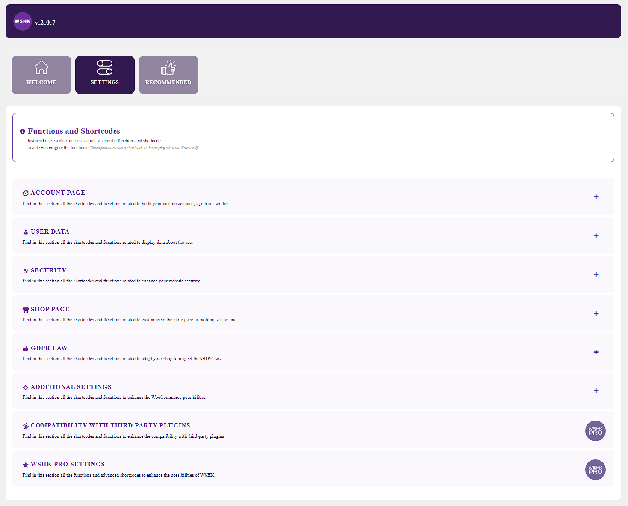Expand the Shop Page section with plus
The width and height of the screenshot is (628, 506).
pyautogui.click(x=596, y=313)
